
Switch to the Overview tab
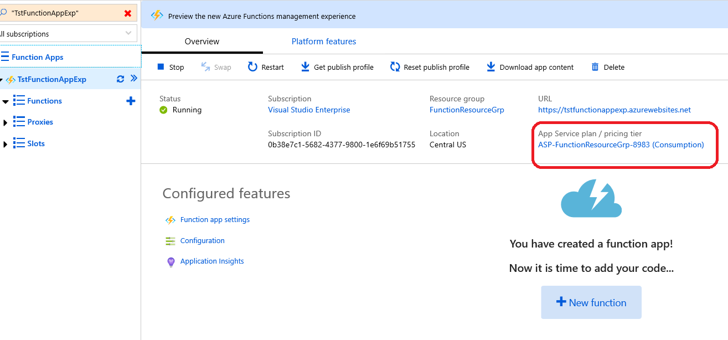pos(202,42)
